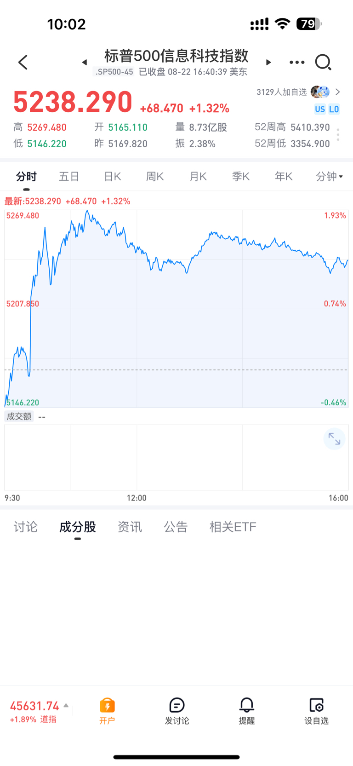Tap the 开户 account opening icon

pos(107,711)
